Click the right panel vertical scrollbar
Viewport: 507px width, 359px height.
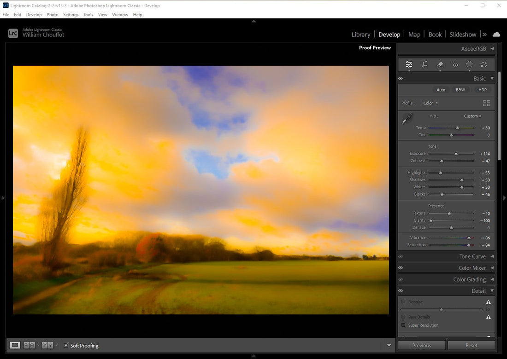click(x=499, y=115)
